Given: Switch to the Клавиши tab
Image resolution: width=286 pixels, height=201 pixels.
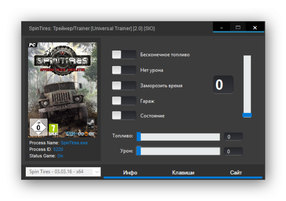Looking at the screenshot, I should 183,172.
